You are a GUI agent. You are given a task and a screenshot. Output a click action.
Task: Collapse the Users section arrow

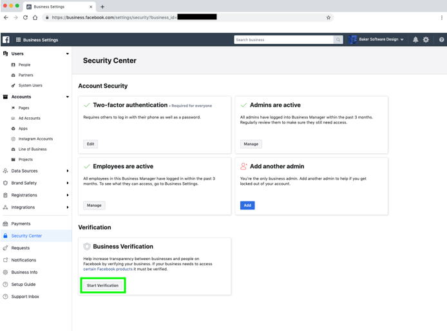(x=68, y=53)
